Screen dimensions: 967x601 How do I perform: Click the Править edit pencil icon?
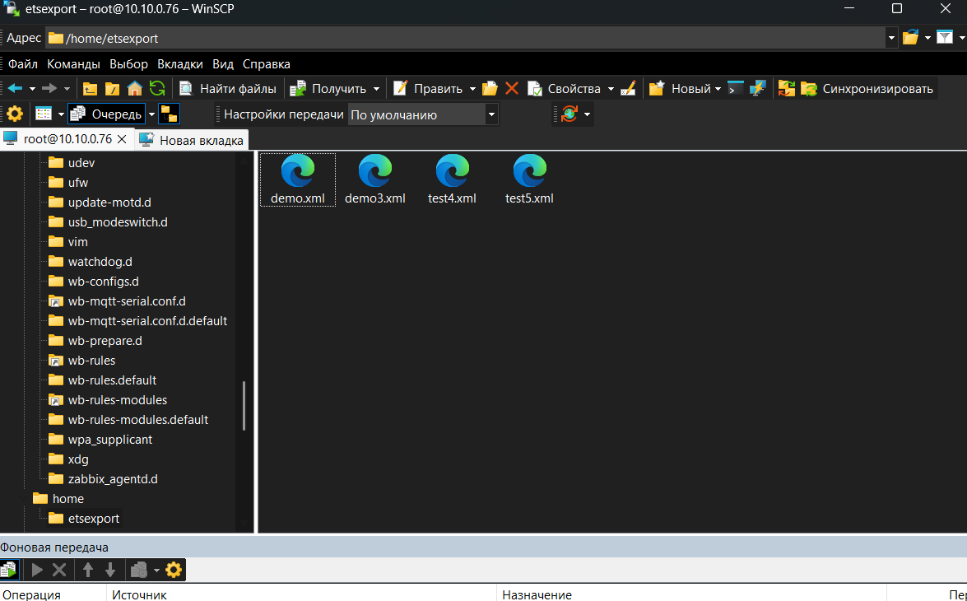click(400, 89)
